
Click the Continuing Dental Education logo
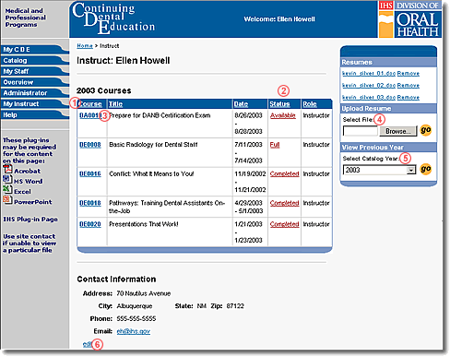tap(113, 18)
